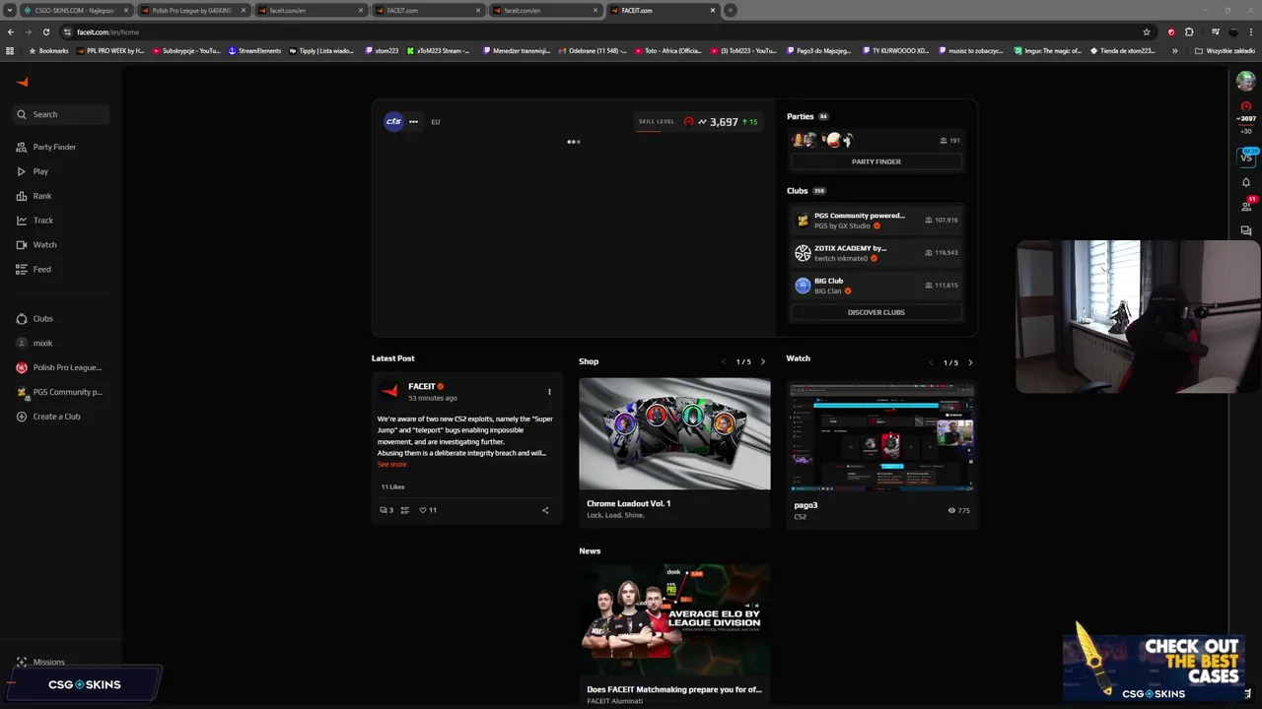Click the DISCOVER CLUBS button
The image size is (1262, 709).
click(876, 312)
